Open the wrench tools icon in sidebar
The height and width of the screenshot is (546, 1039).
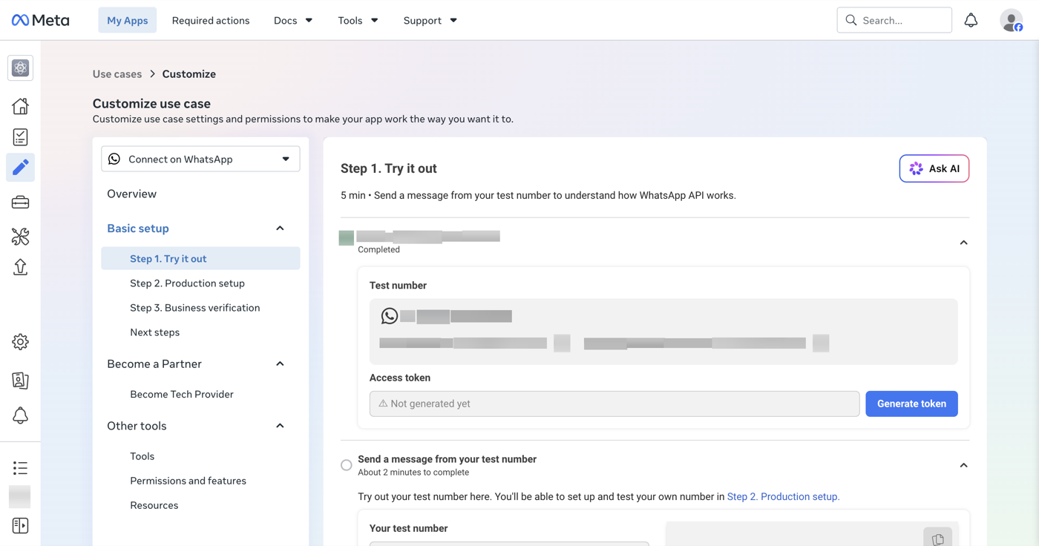tap(20, 236)
